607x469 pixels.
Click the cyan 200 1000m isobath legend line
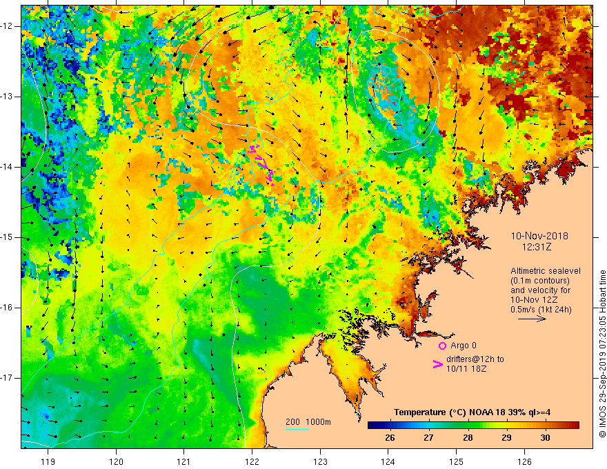[x=297, y=429]
